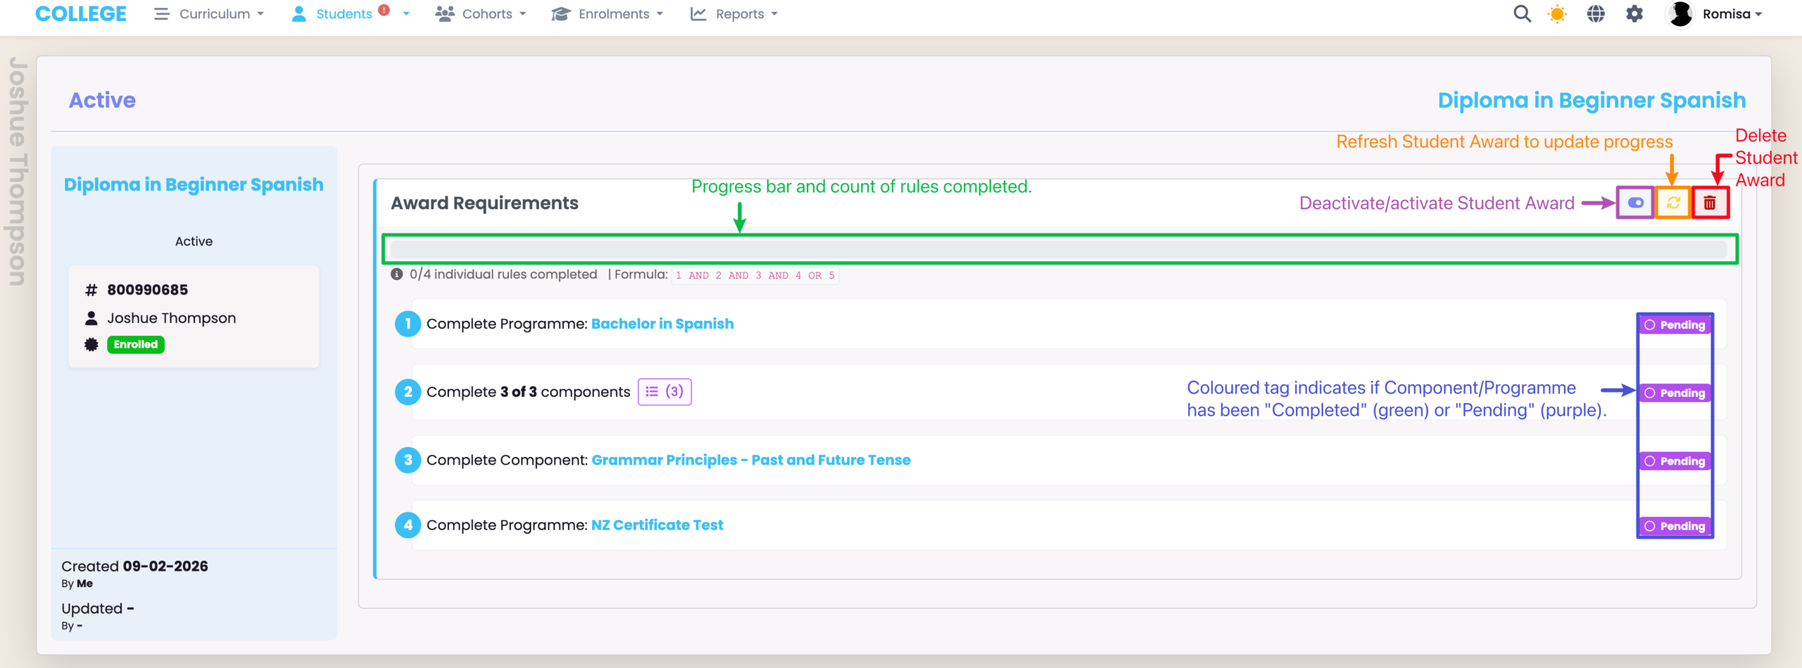The image size is (1802, 668).
Task: Toggle the deactivate/activate Student Award switch
Action: click(1635, 203)
